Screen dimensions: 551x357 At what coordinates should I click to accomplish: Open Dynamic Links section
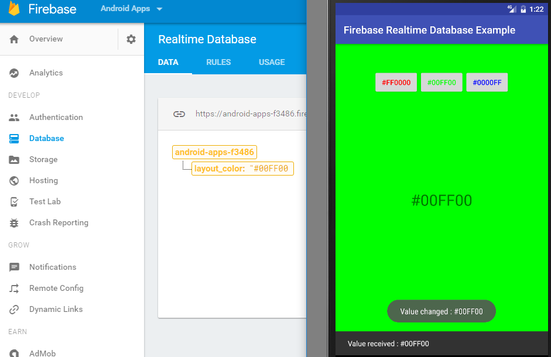click(x=56, y=309)
